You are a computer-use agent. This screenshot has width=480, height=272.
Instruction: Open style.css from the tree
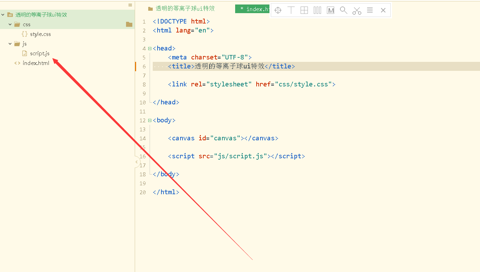point(41,34)
